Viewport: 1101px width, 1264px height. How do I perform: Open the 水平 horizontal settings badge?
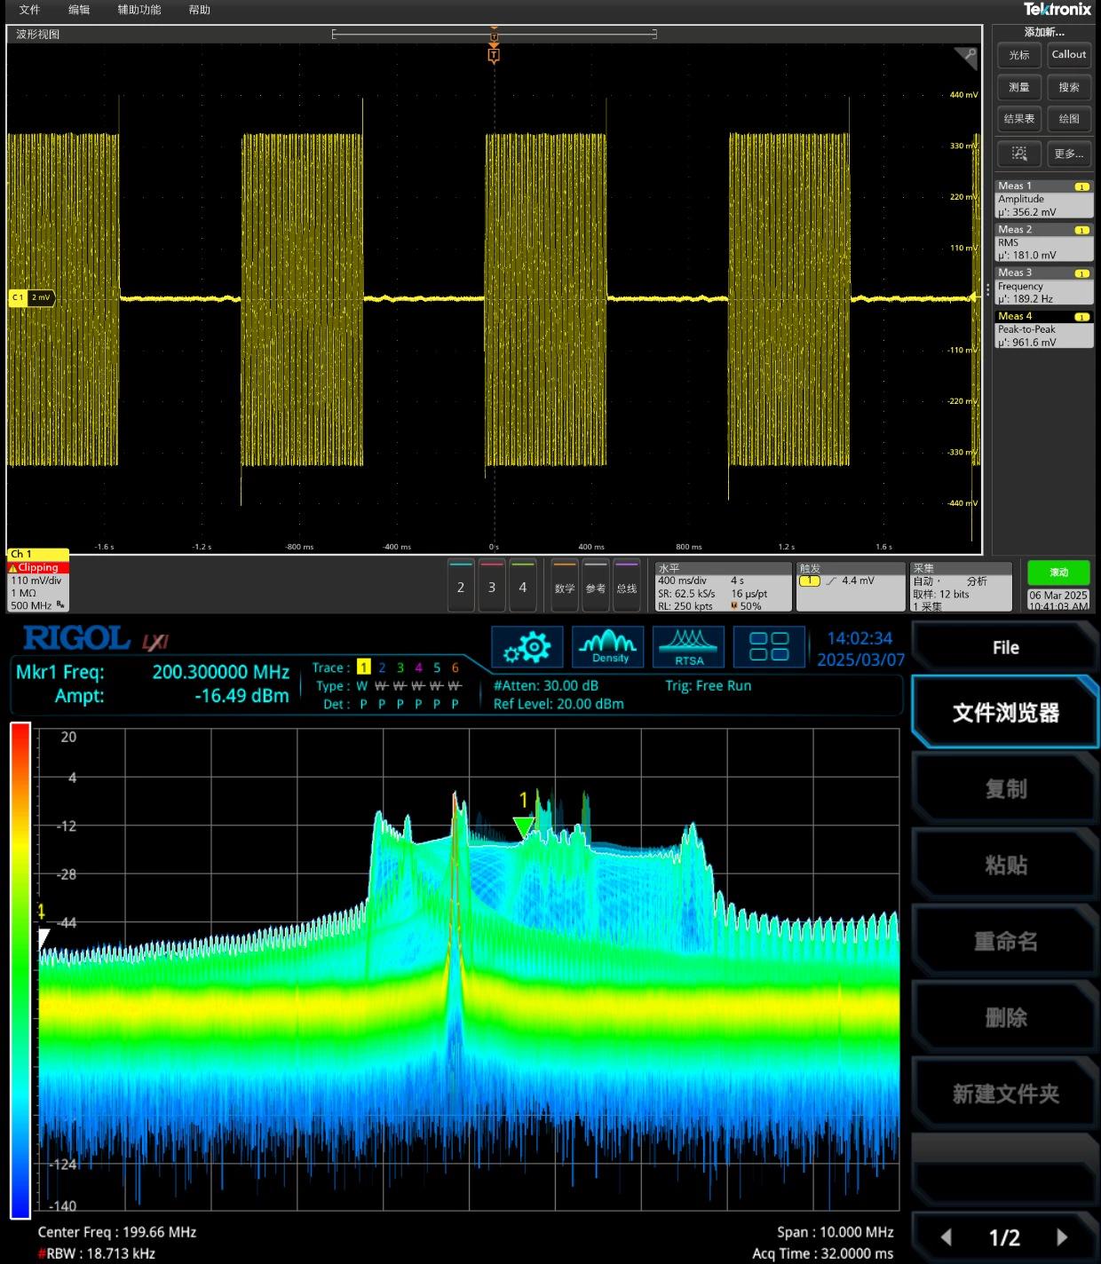[x=723, y=587]
